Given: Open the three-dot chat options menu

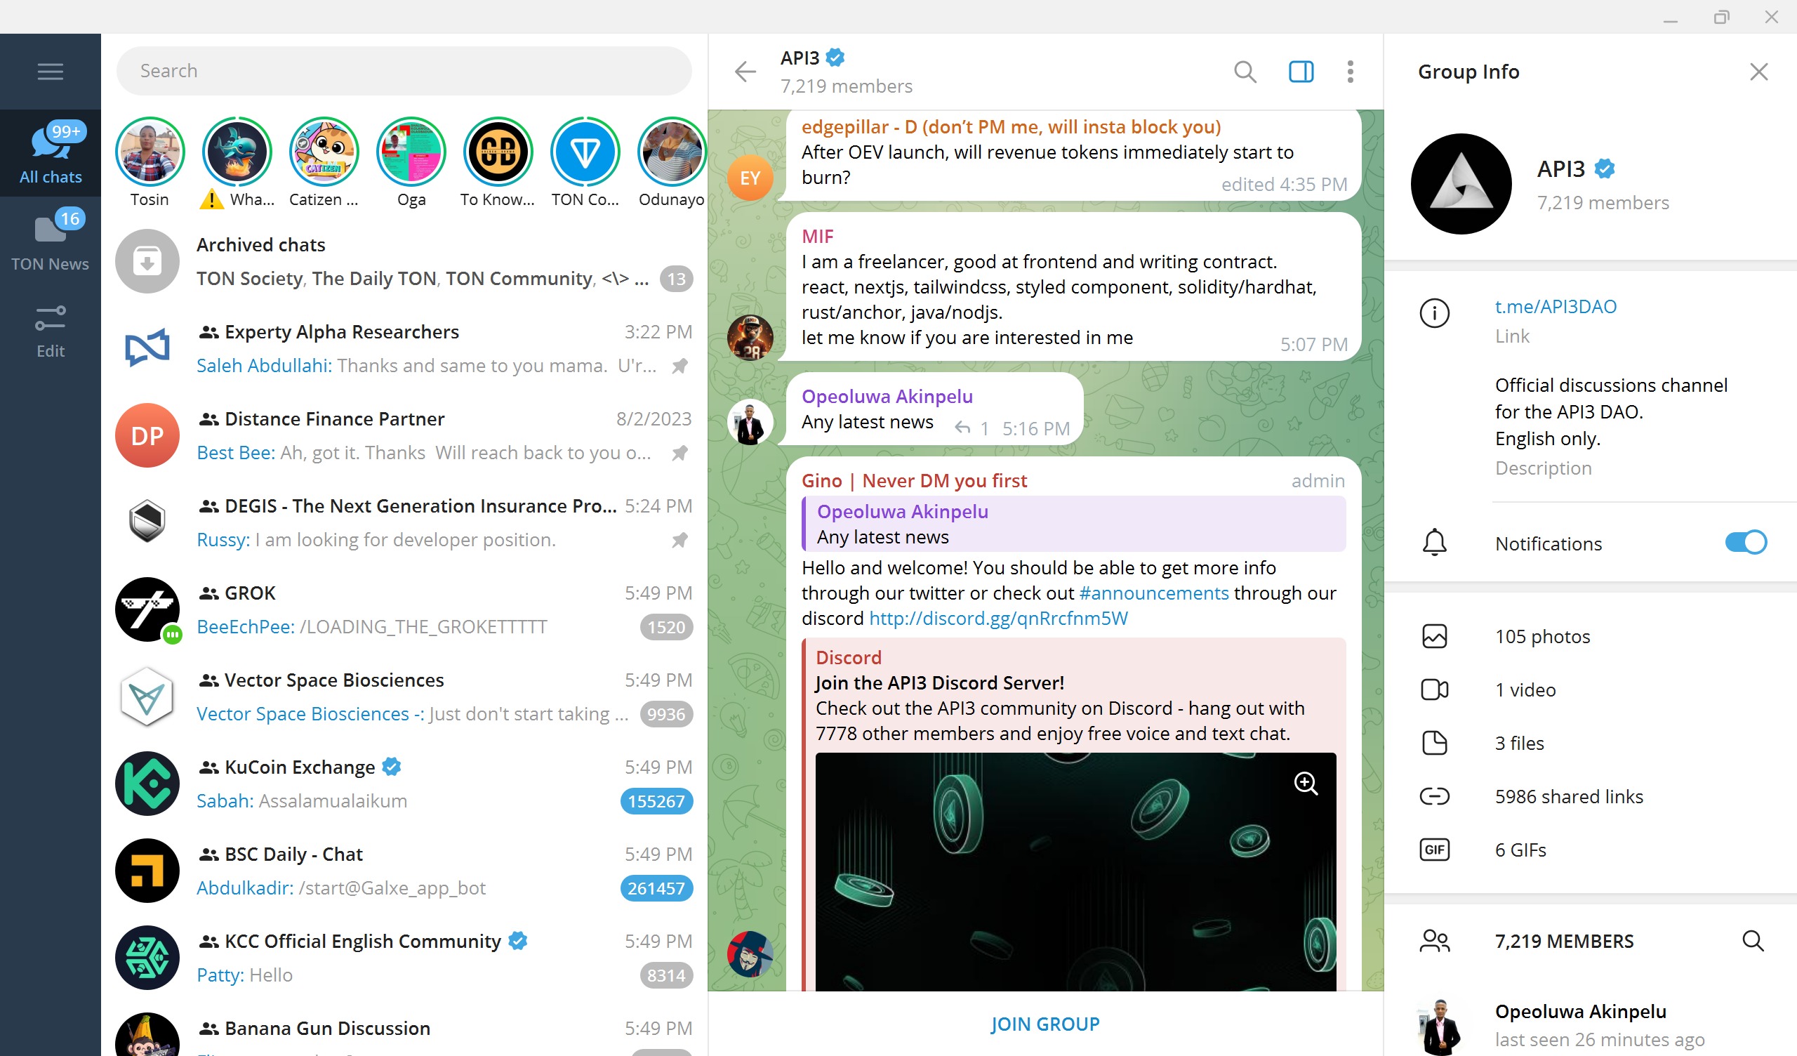Looking at the screenshot, I should [1350, 72].
